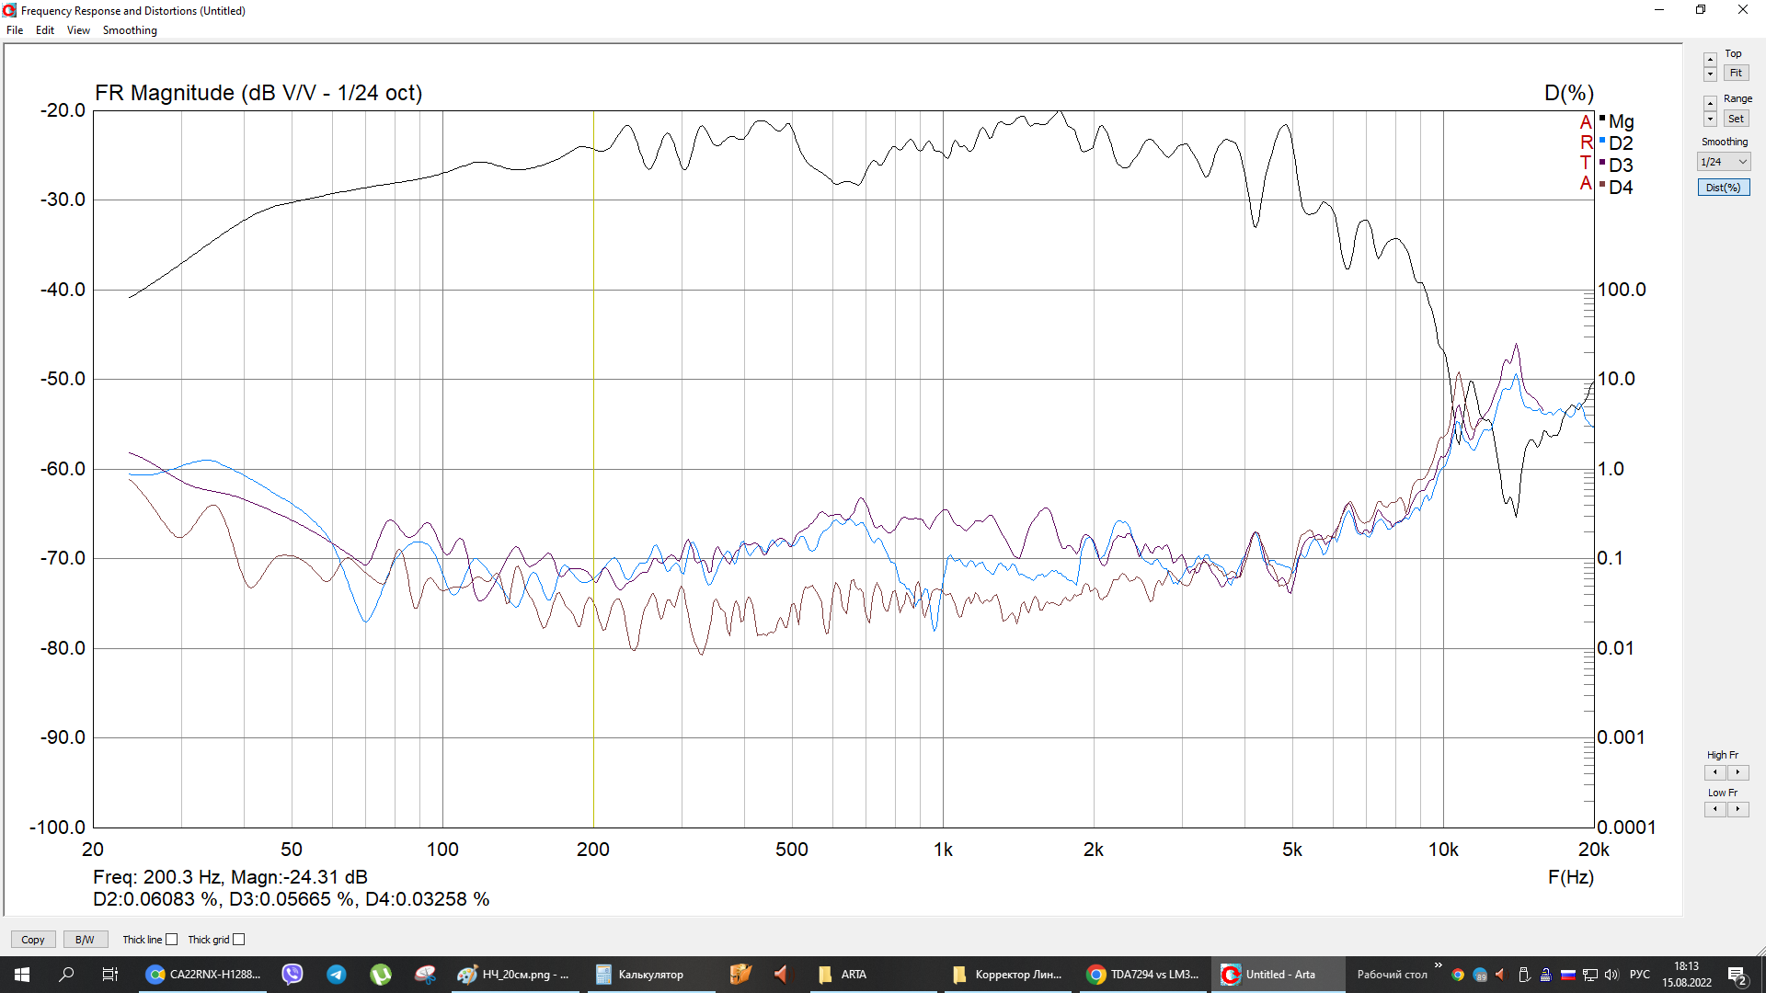This screenshot has height=993, width=1766.
Task: Click High Fr left arrow
Action: pyautogui.click(x=1715, y=772)
